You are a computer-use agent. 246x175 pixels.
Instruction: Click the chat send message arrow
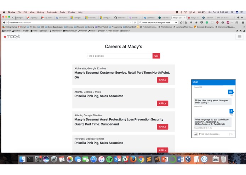[x=231, y=134]
